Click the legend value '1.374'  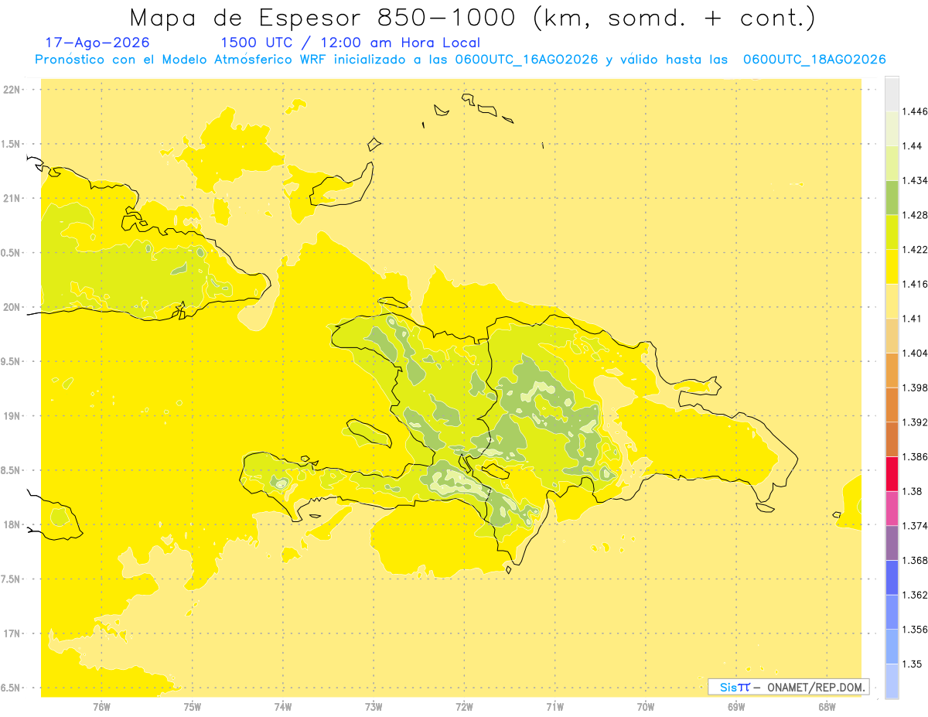(915, 526)
